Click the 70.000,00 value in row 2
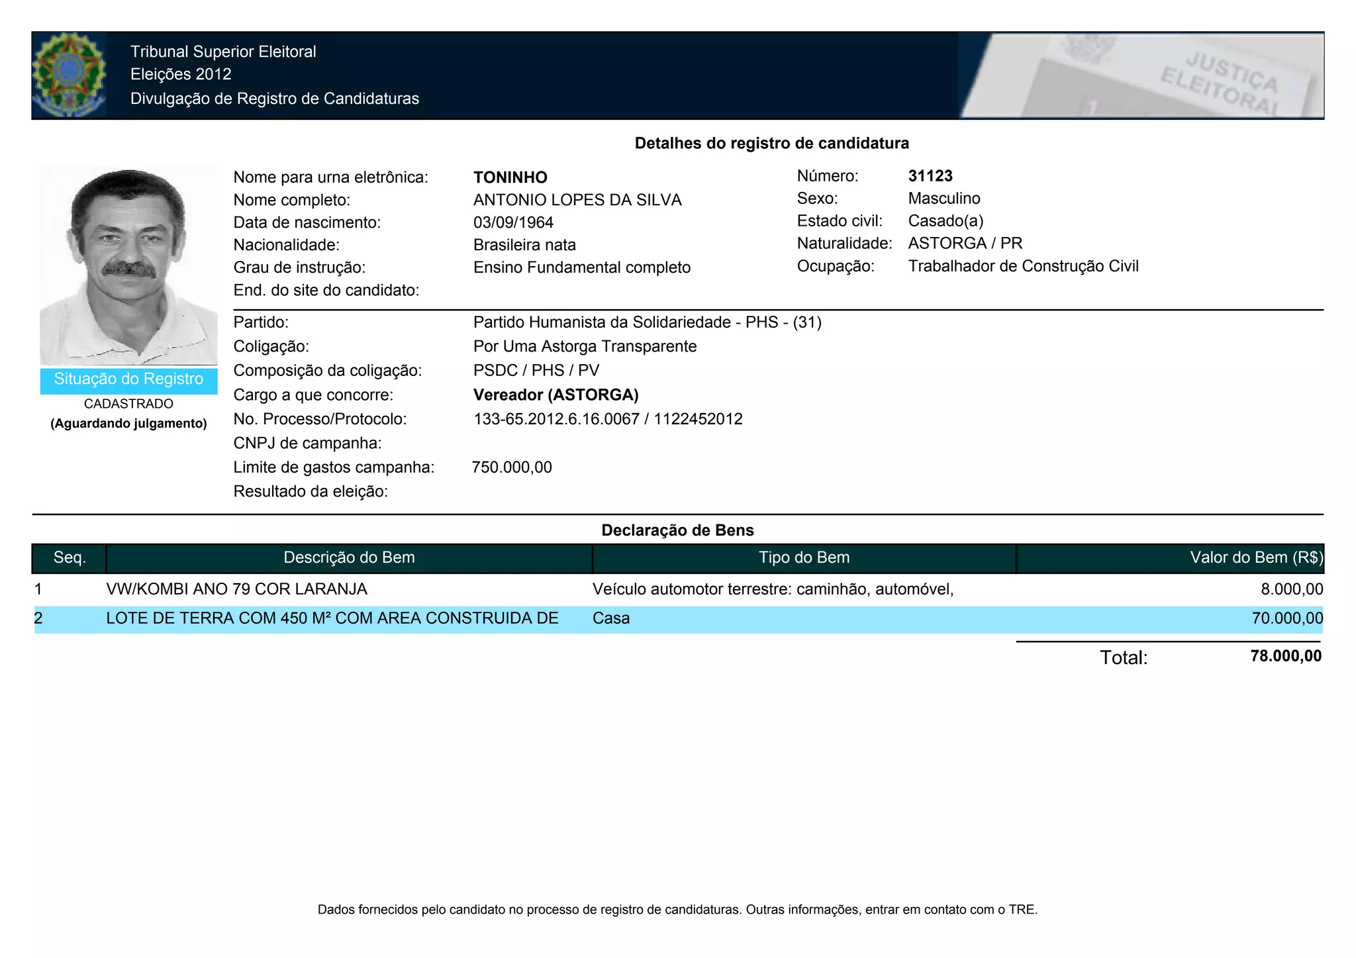The width and height of the screenshot is (1356, 958). coord(1286,618)
